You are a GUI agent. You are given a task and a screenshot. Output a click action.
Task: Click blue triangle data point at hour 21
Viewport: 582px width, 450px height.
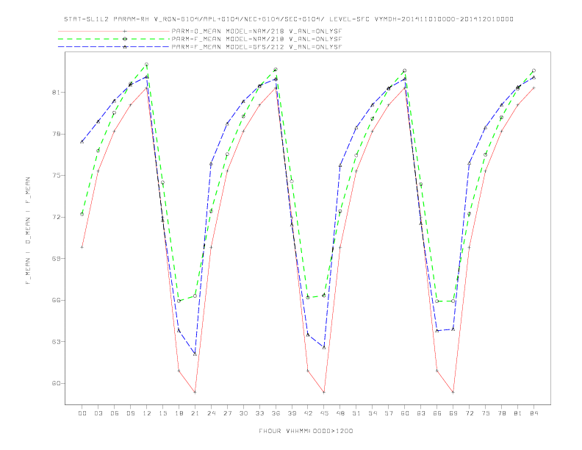[x=195, y=354]
